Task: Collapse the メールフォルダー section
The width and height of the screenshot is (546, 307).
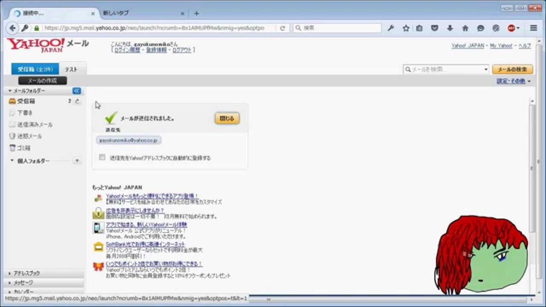Action: (10, 91)
